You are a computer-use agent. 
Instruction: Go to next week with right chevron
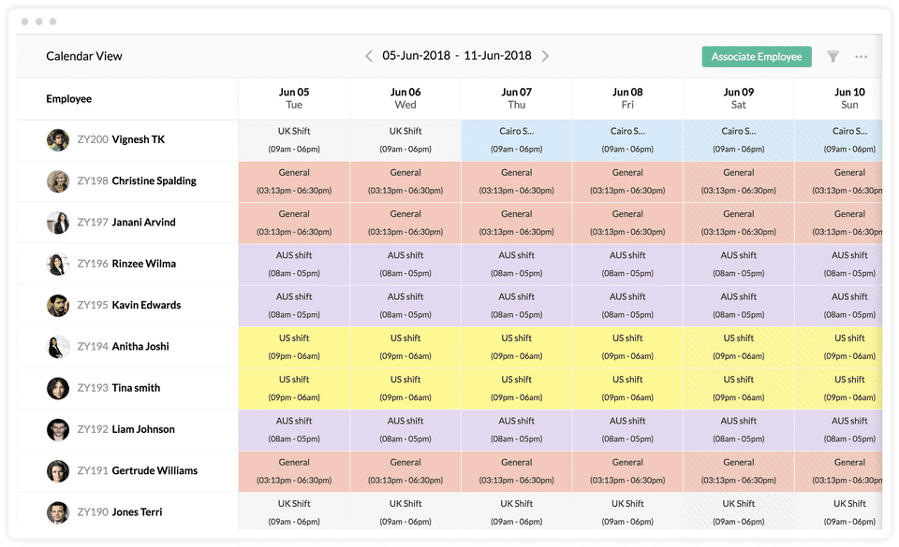(545, 56)
